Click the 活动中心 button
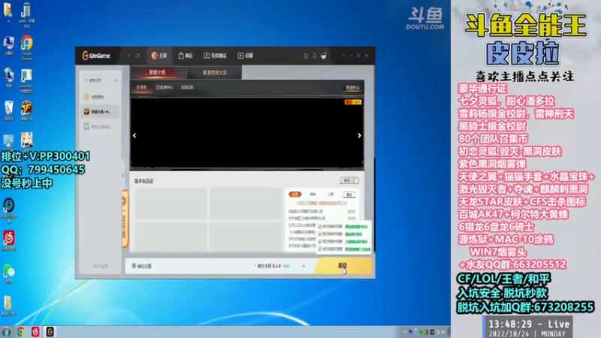 pyautogui.click(x=352, y=88)
